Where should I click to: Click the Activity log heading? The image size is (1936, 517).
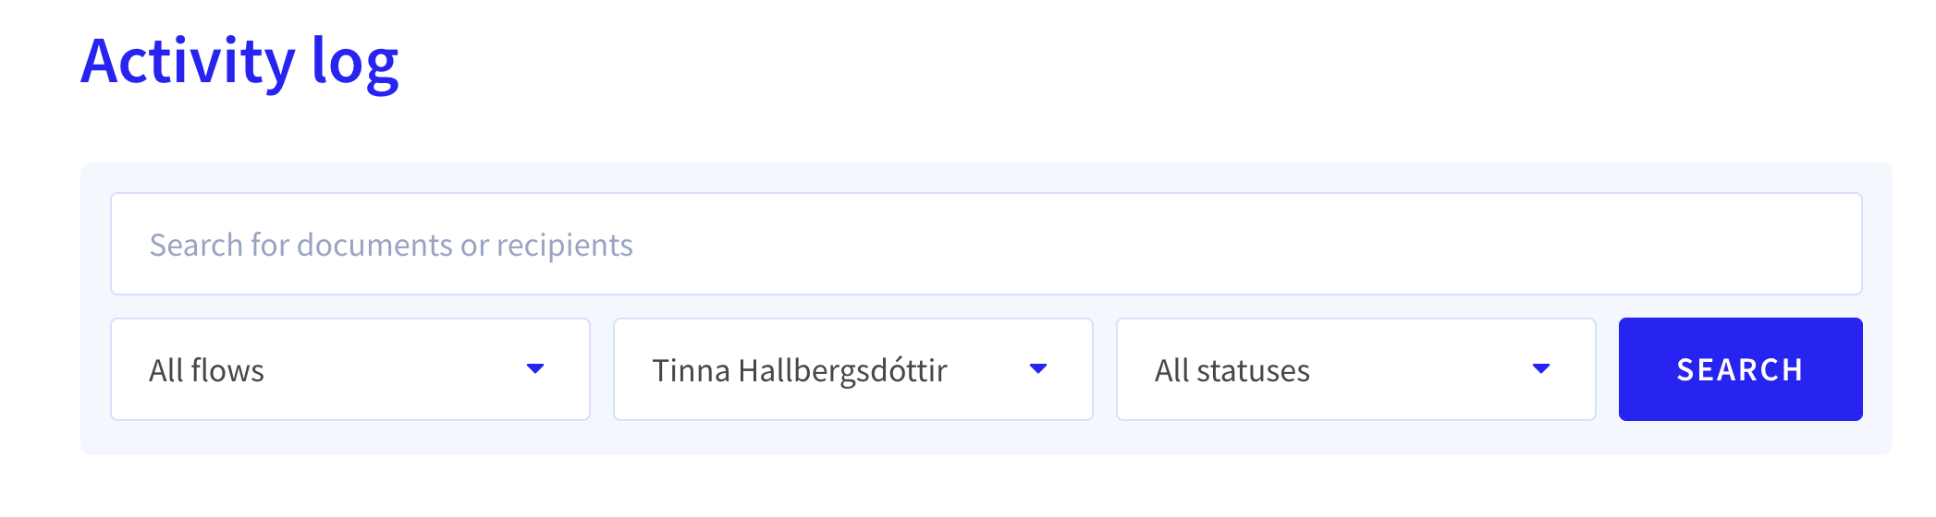tap(239, 62)
